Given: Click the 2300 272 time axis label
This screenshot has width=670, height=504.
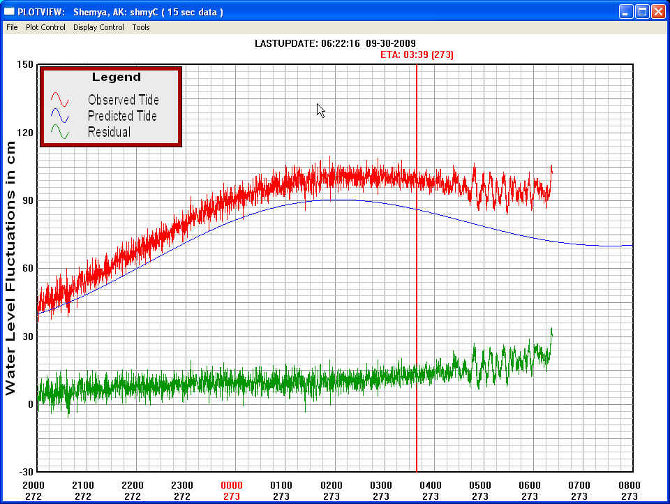Looking at the screenshot, I should (x=182, y=491).
